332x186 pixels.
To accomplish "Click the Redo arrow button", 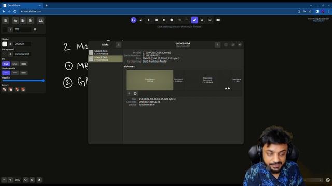I will click(x=32, y=180).
